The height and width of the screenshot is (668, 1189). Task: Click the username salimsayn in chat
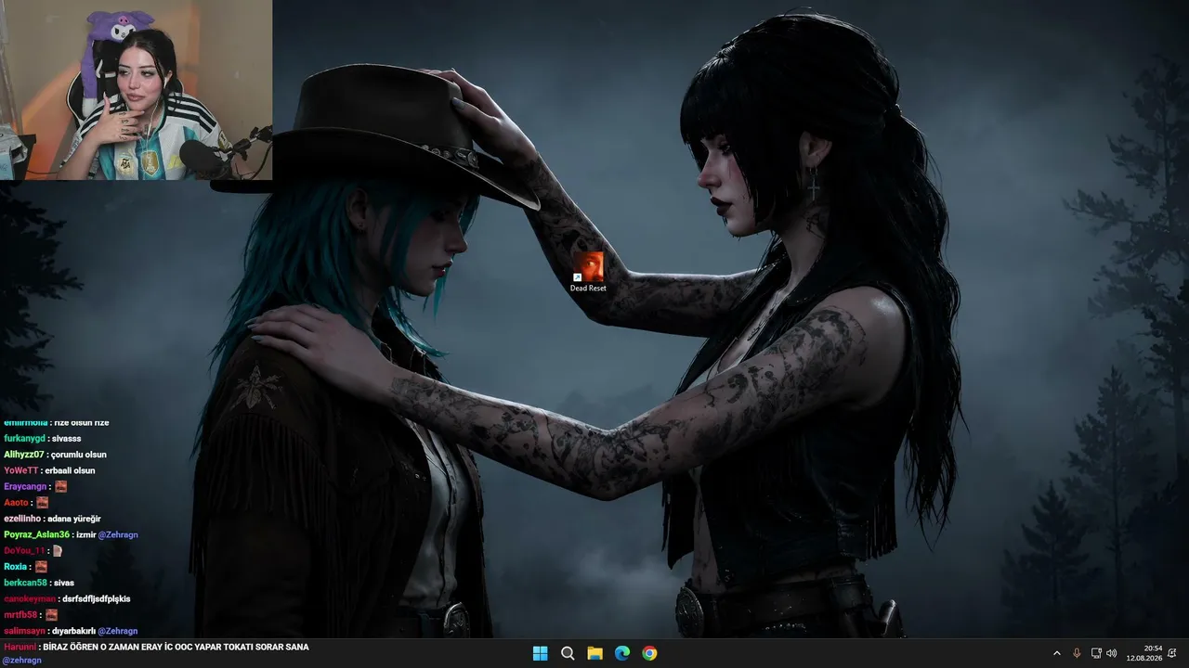click(x=24, y=631)
